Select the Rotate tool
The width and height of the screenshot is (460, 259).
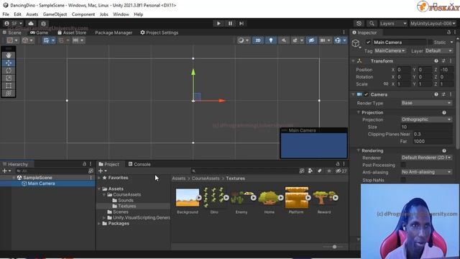click(x=9, y=71)
